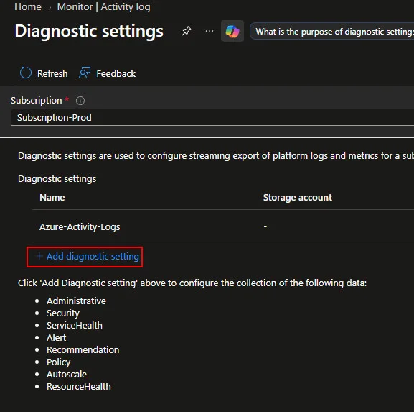Sort by the Name column header
The width and height of the screenshot is (414, 412).
coord(52,198)
